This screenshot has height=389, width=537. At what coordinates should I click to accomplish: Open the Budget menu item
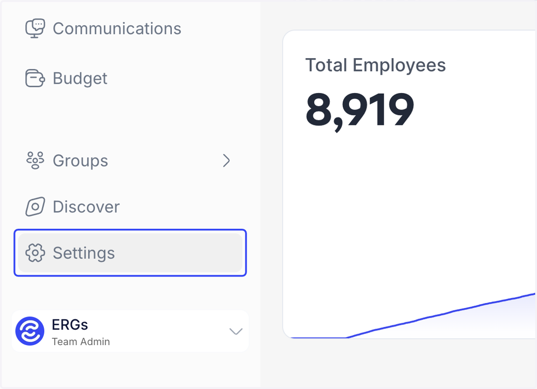[x=130, y=78]
